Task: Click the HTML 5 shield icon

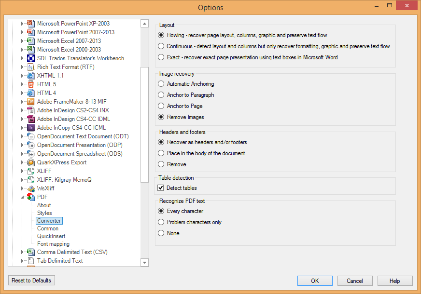Action: tap(31, 84)
